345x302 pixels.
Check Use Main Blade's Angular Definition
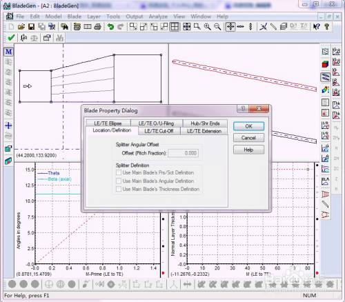coord(119,181)
